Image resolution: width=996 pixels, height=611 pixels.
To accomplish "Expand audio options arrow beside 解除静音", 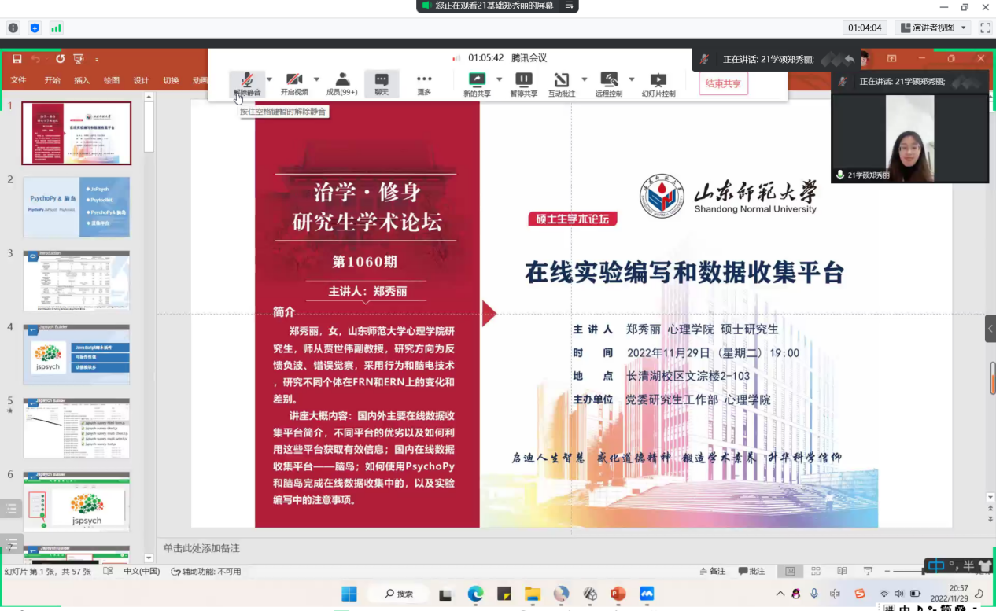I will (269, 79).
